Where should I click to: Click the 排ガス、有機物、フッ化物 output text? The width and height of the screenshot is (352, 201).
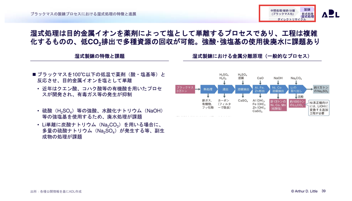(208, 104)
